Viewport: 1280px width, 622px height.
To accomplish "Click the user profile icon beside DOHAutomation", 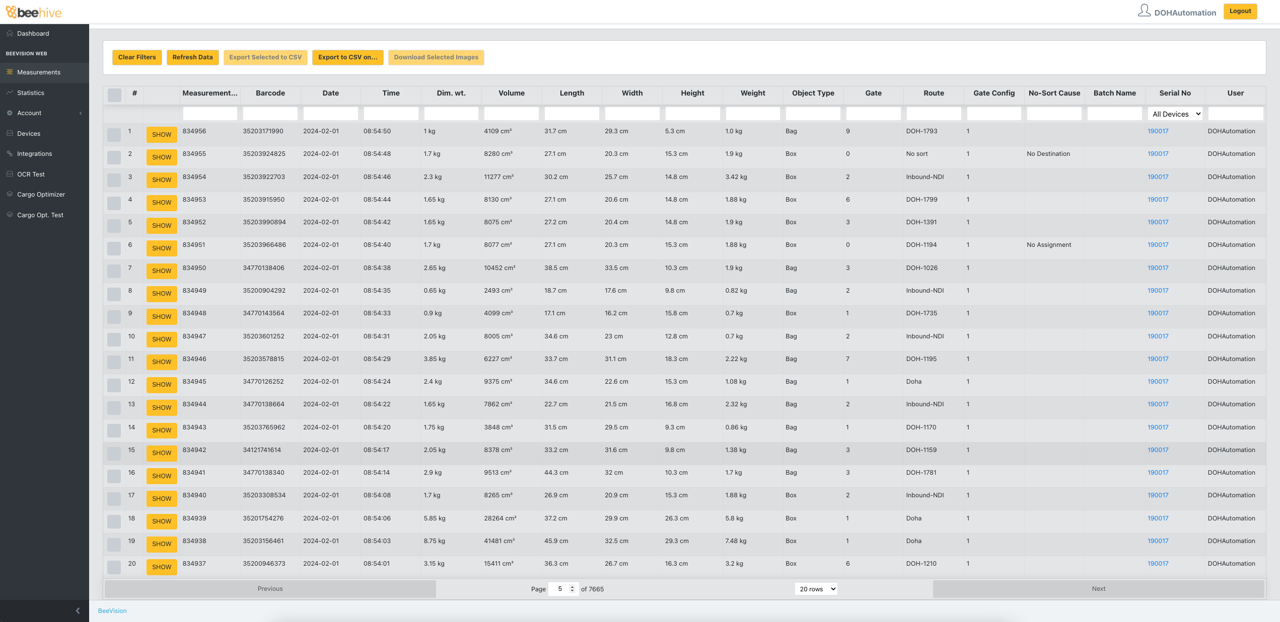I will [1144, 11].
